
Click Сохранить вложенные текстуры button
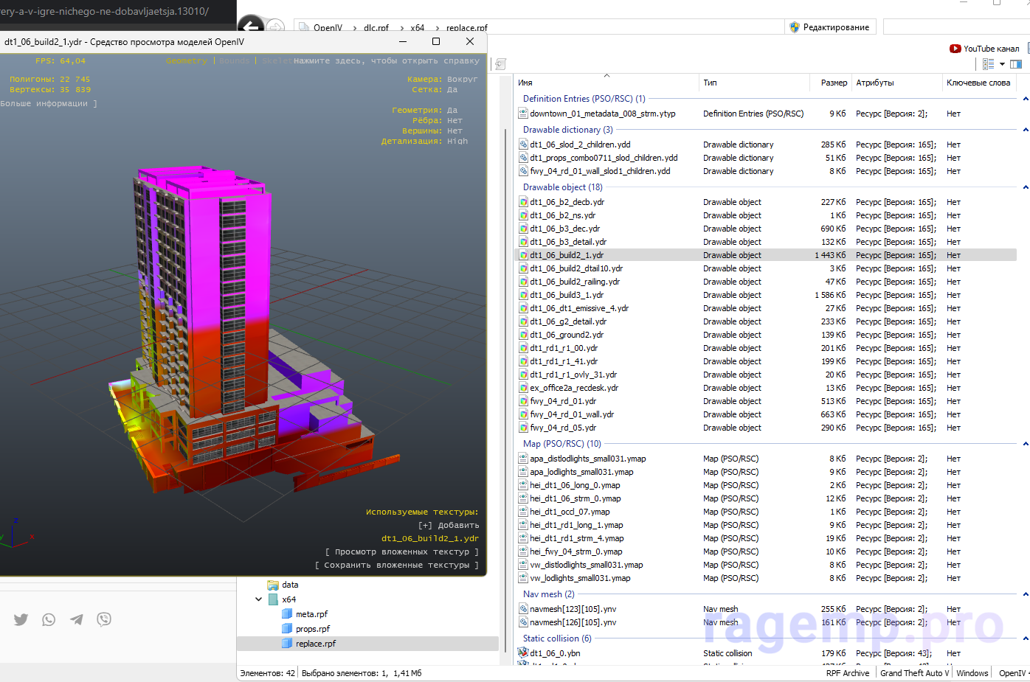point(397,566)
